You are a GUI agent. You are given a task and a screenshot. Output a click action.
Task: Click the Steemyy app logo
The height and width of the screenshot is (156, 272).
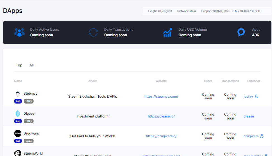click(x=18, y=94)
